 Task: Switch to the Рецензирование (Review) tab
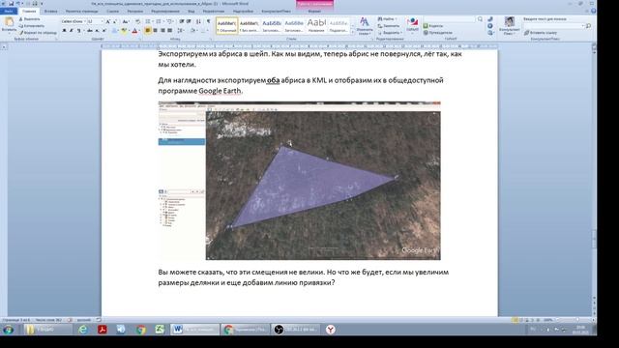pos(165,11)
